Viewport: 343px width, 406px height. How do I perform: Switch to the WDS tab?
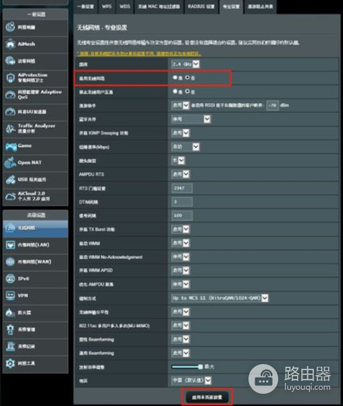[125, 7]
